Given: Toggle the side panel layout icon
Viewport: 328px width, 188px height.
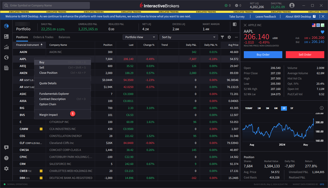Looking at the screenshot, I should pyautogui.click(x=235, y=24).
